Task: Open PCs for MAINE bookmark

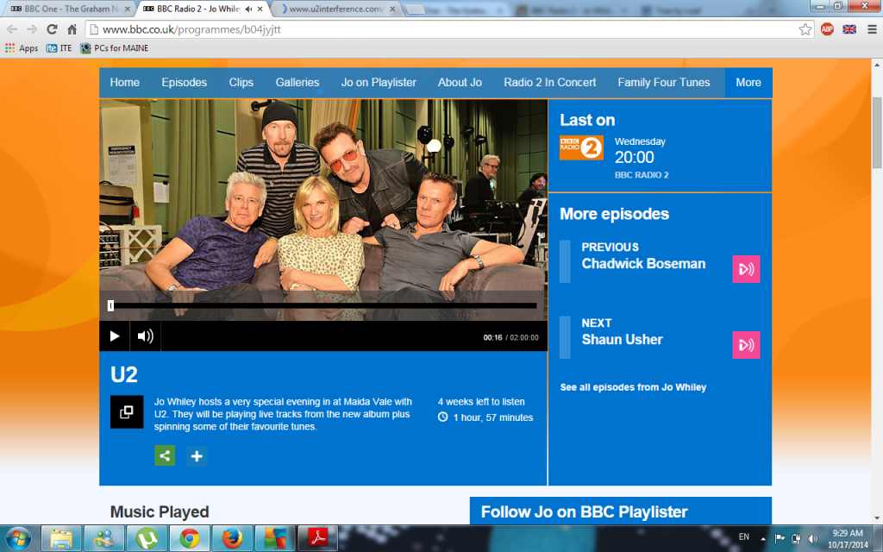Action: pos(115,48)
